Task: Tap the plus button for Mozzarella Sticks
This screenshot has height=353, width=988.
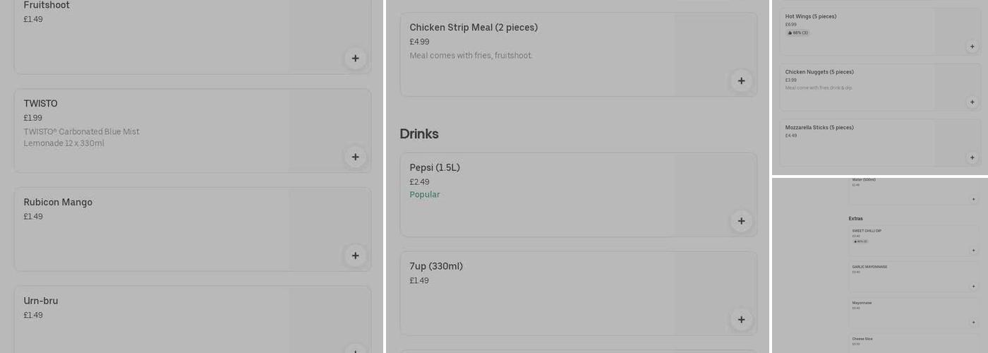Action: [972, 158]
